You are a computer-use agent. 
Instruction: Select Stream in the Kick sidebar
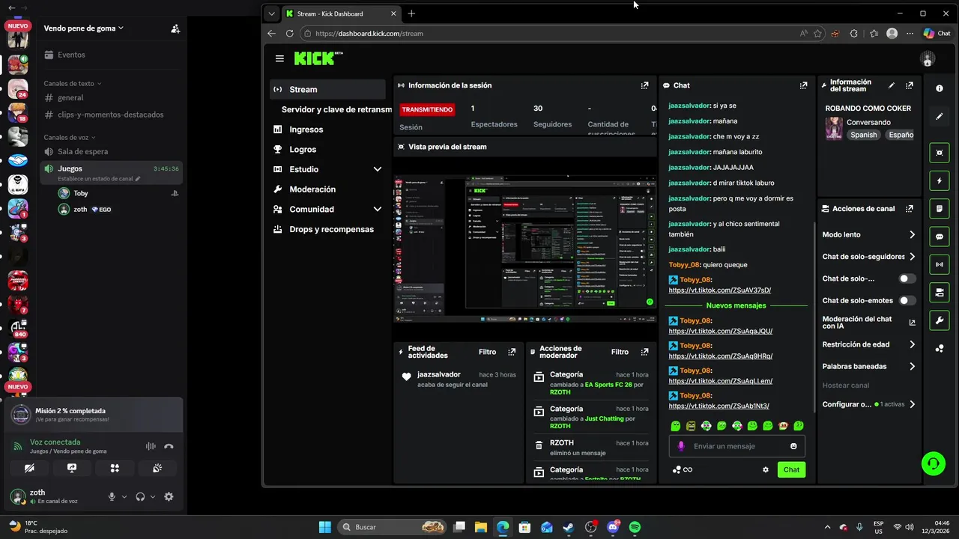pos(328,89)
